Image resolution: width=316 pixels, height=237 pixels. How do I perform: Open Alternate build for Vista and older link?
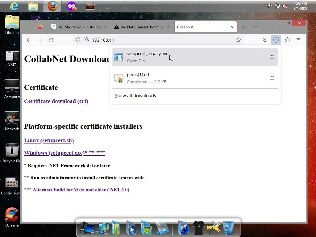pos(81,190)
